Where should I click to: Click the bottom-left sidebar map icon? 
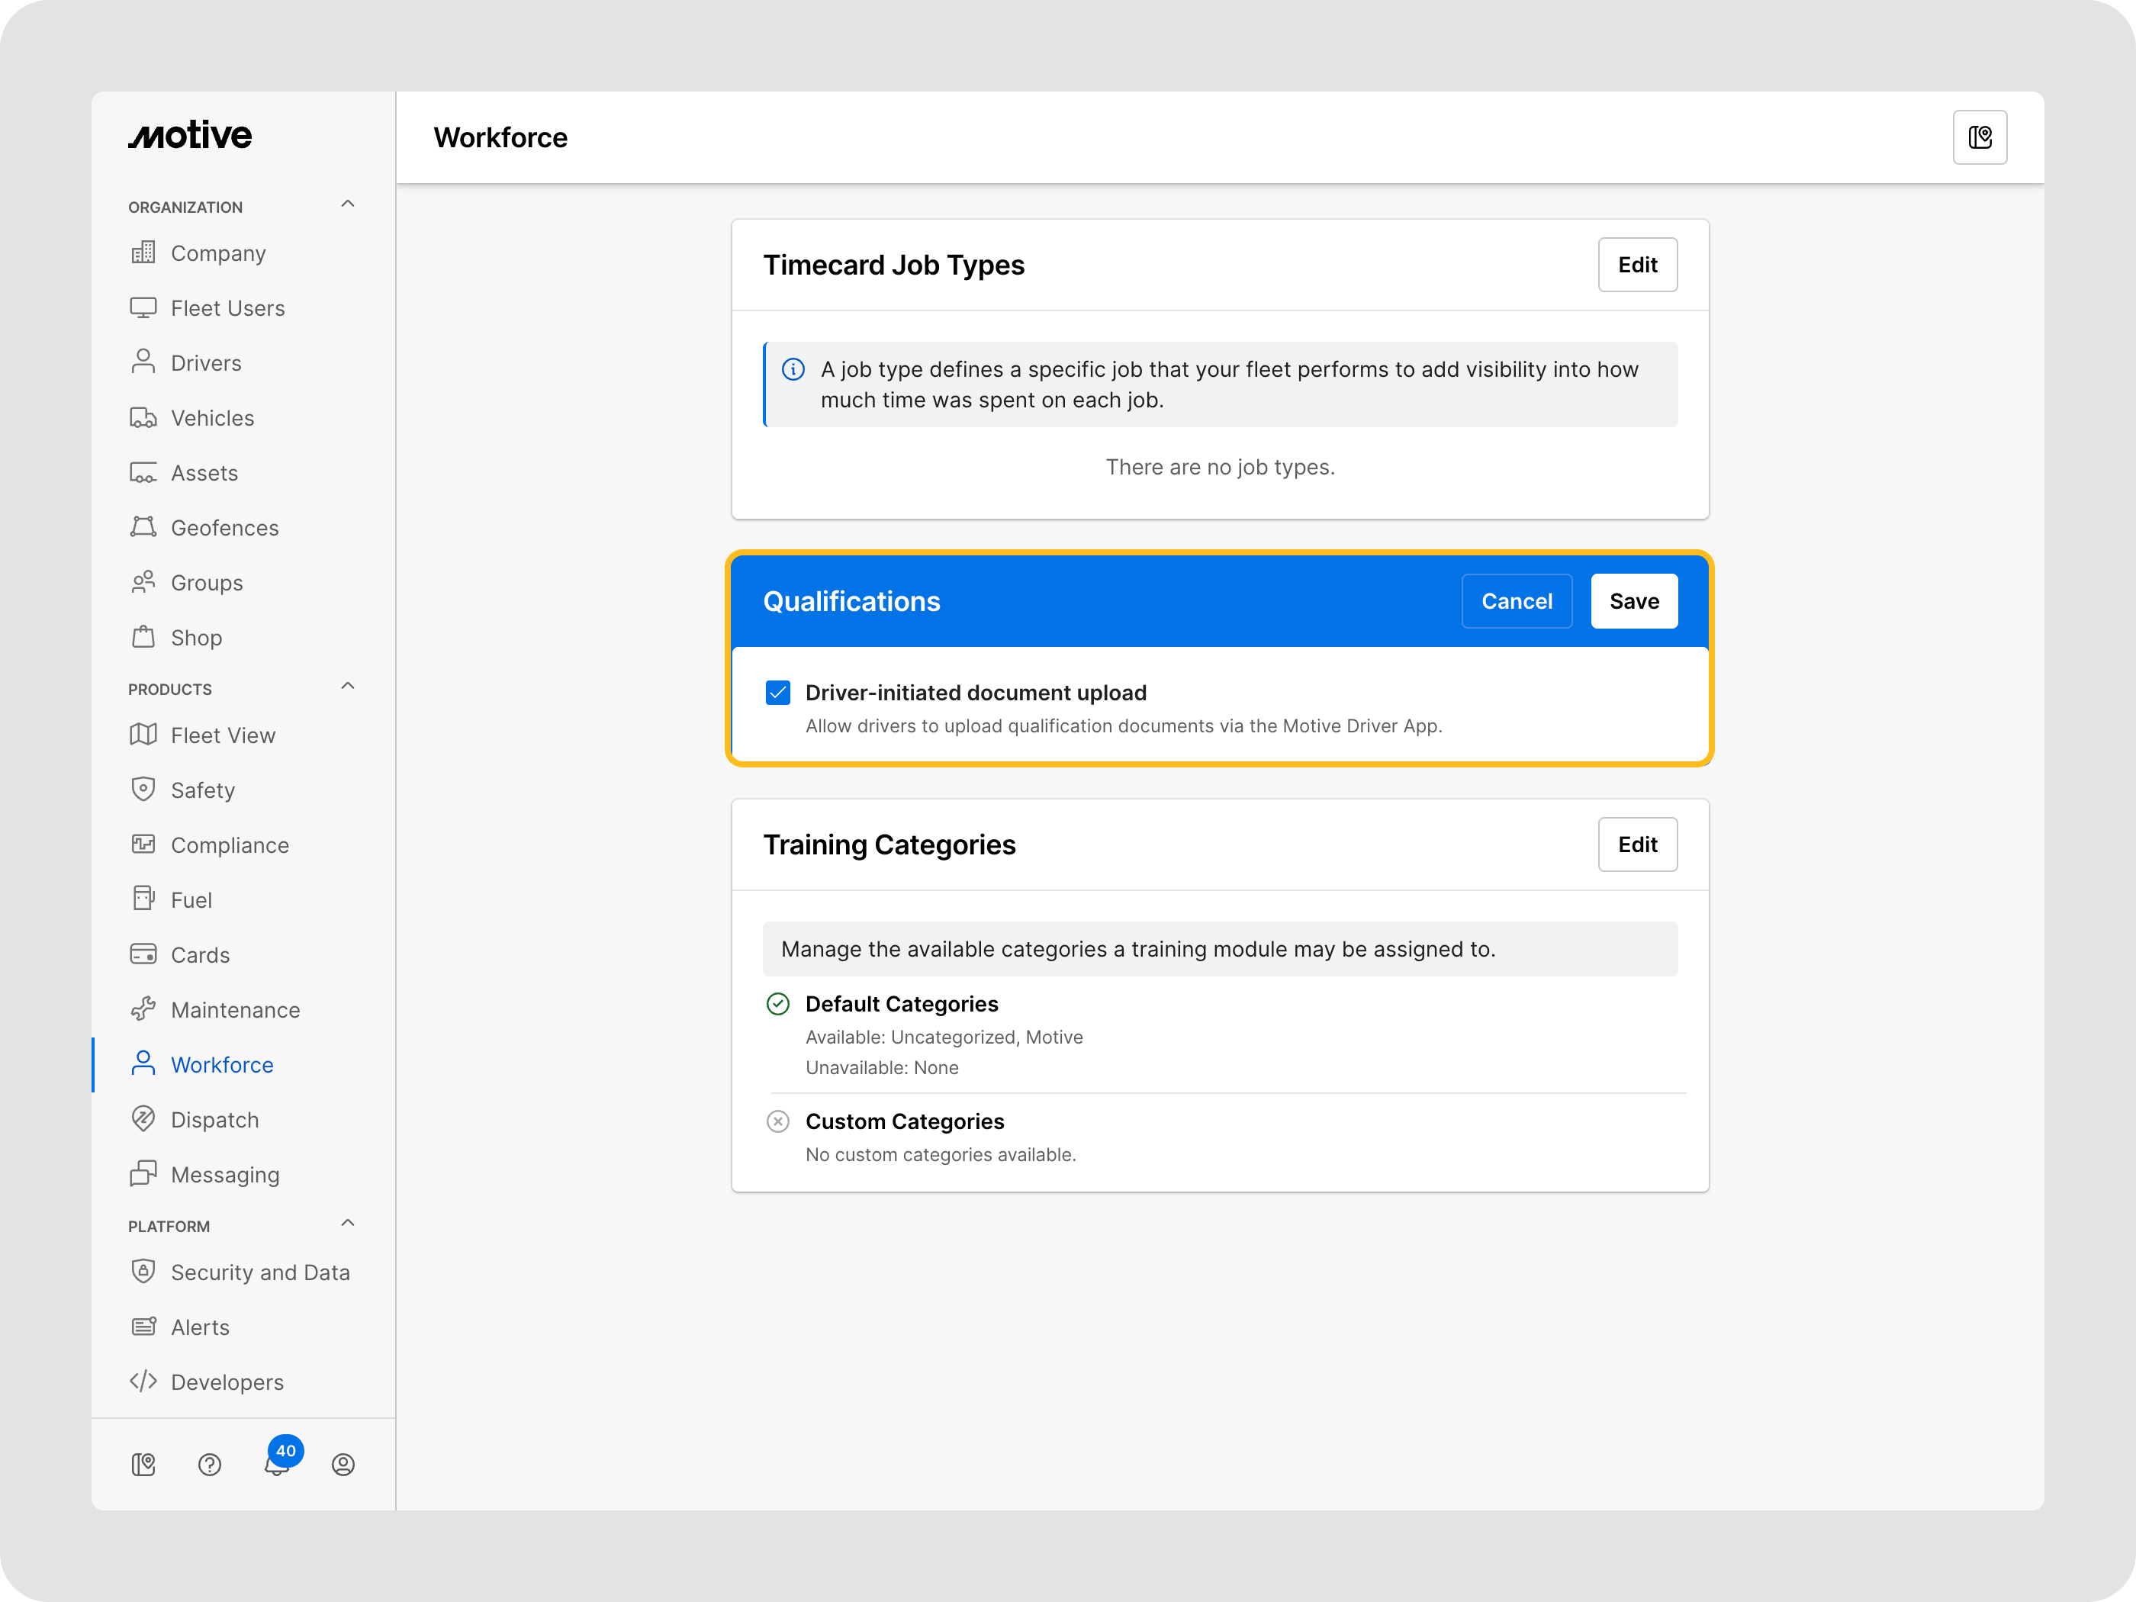143,1465
